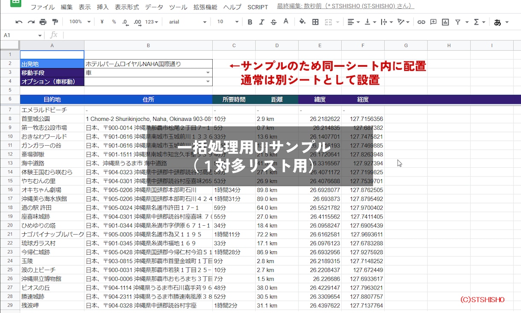521x313 pixels.
Task: Click the redo icon
Action: point(31,22)
